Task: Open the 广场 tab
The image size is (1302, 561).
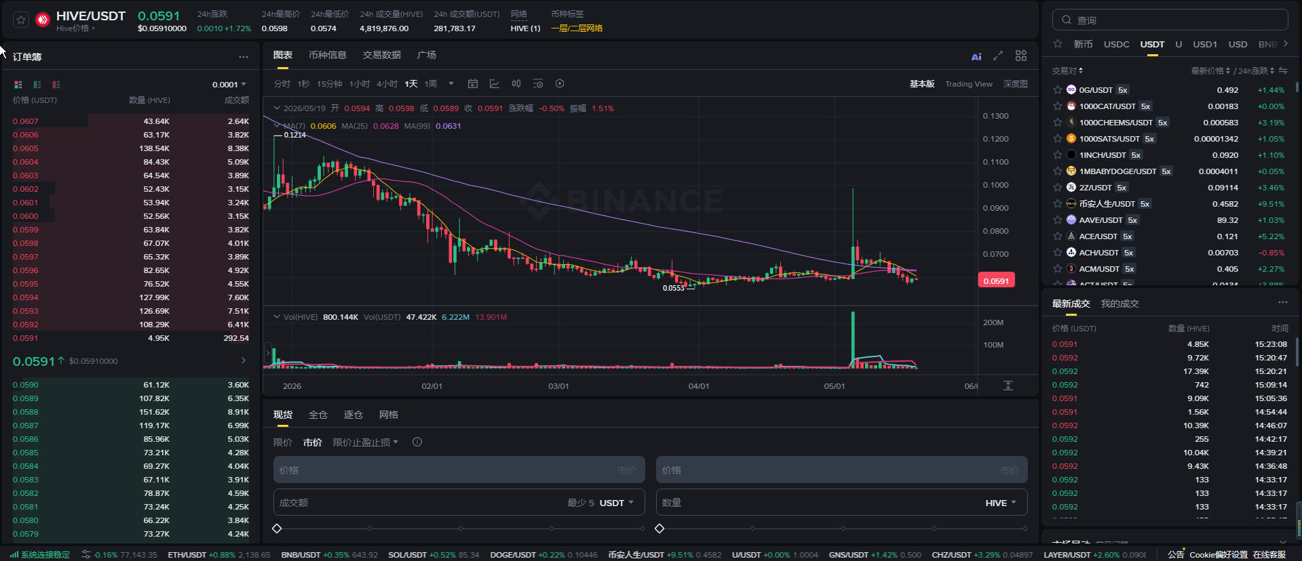Action: click(x=427, y=55)
